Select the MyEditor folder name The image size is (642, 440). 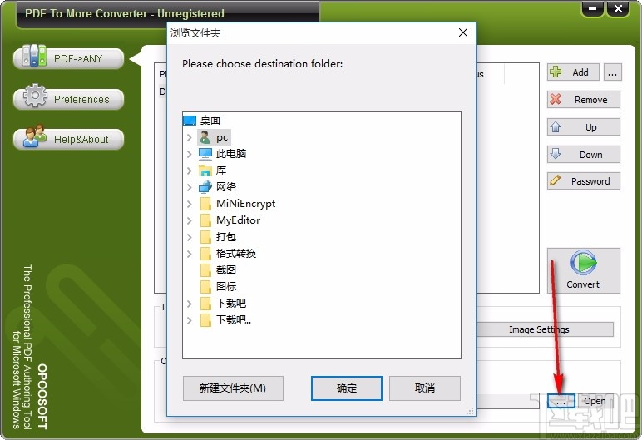(x=238, y=220)
